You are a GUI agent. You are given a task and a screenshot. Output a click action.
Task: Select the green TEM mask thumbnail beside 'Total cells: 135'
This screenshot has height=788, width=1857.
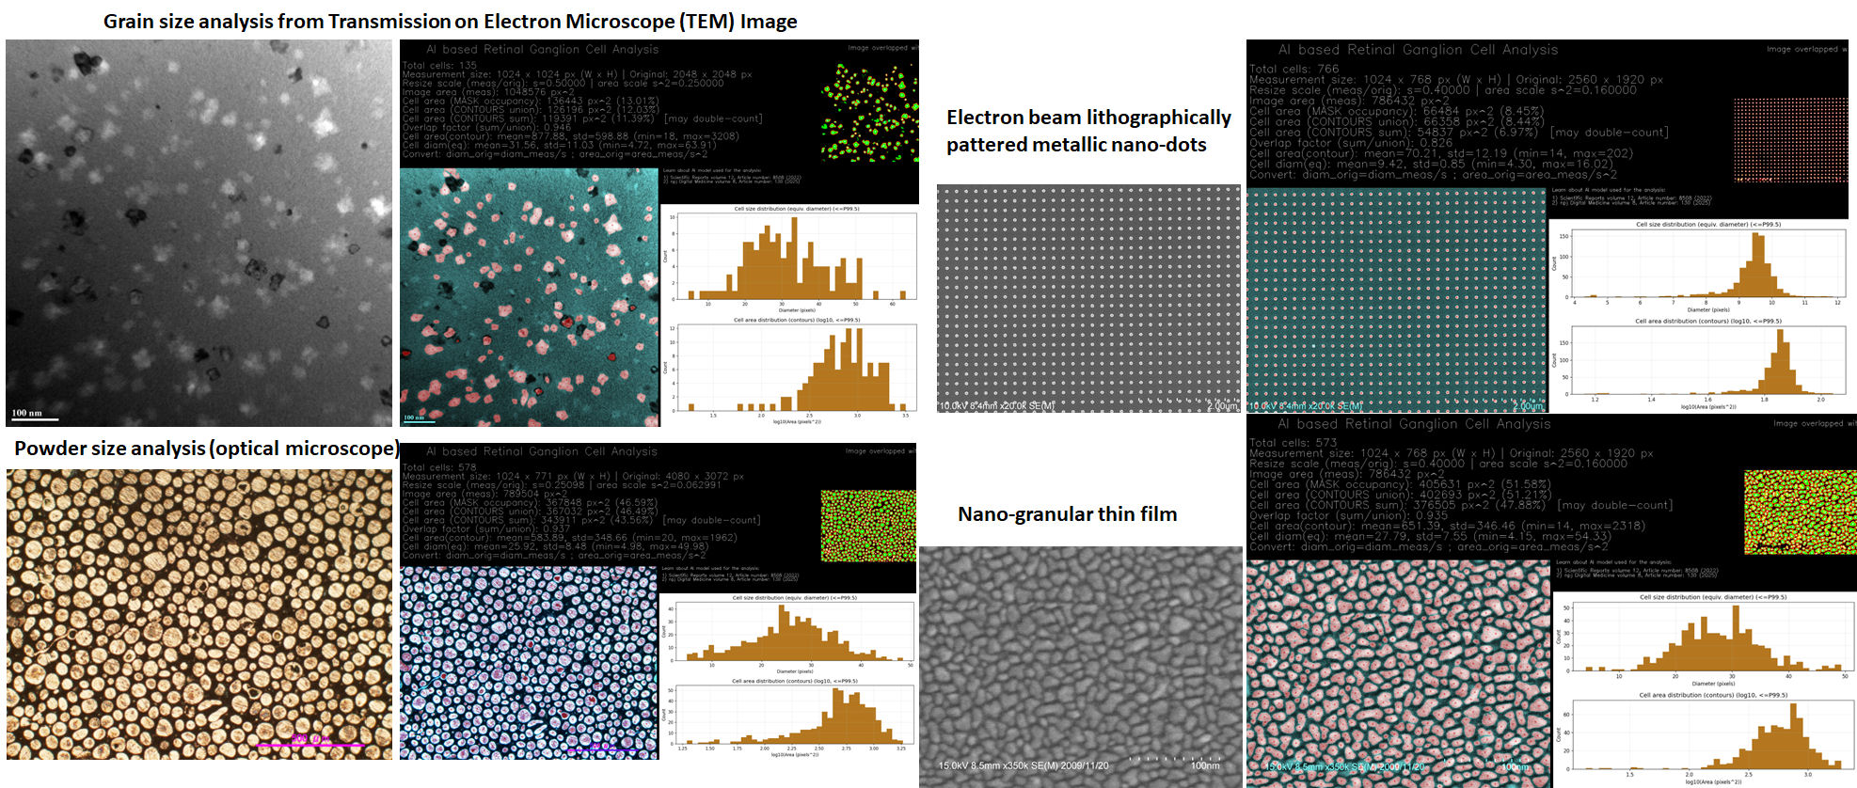point(869,111)
